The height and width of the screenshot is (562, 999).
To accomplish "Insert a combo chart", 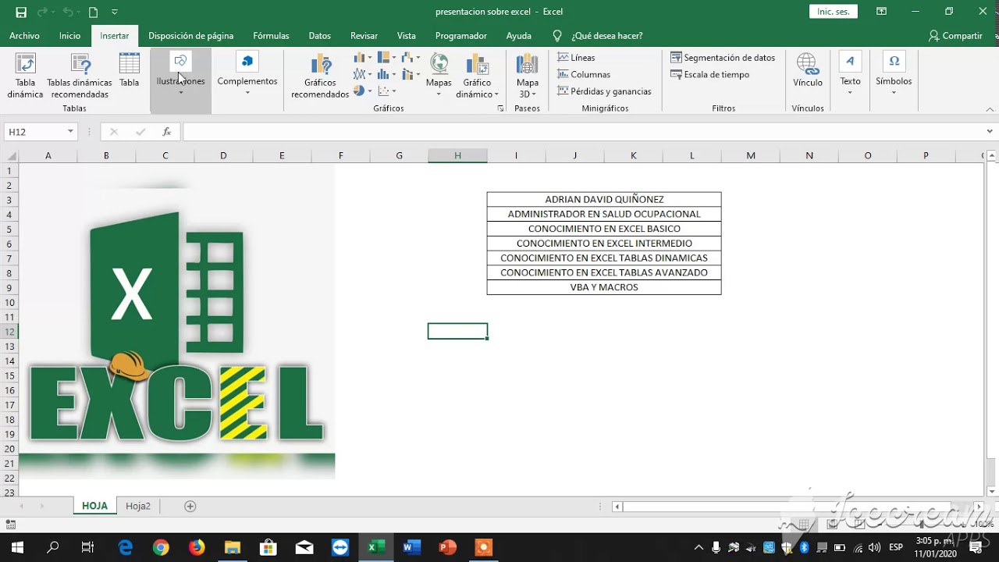I will [x=411, y=74].
